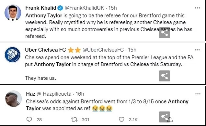Click Uber Chelsea FC display name
206x126 pixels.
point(45,50)
